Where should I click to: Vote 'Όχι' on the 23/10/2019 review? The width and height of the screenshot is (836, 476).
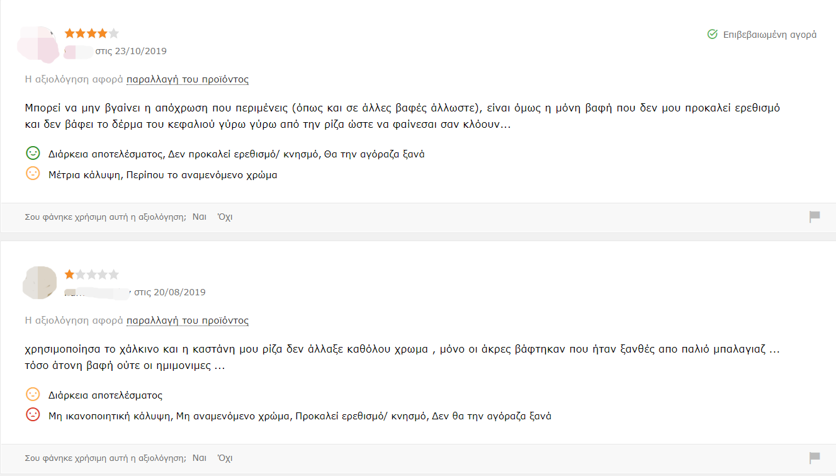[x=225, y=217]
